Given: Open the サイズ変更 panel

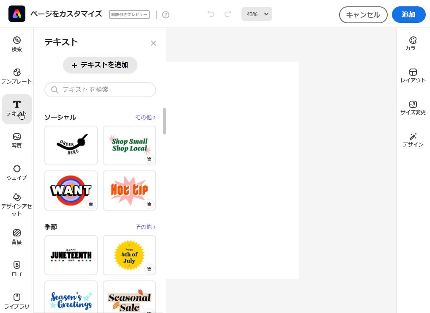Looking at the screenshot, I should (x=412, y=107).
